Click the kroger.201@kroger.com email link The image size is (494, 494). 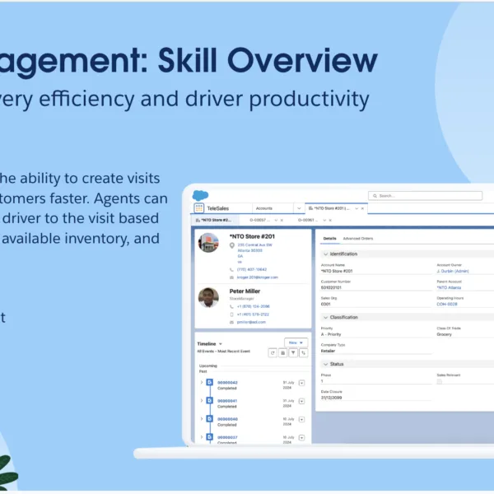pyautogui.click(x=258, y=277)
